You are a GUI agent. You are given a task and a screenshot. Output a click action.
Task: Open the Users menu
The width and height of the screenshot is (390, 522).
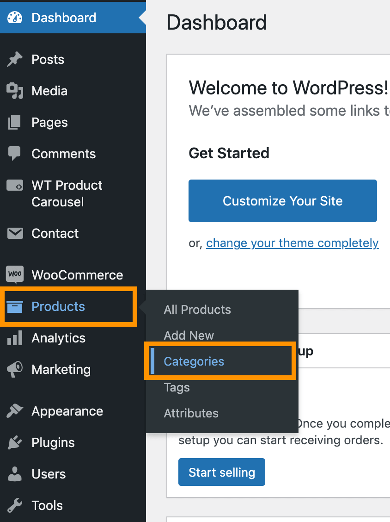[x=73, y=474]
